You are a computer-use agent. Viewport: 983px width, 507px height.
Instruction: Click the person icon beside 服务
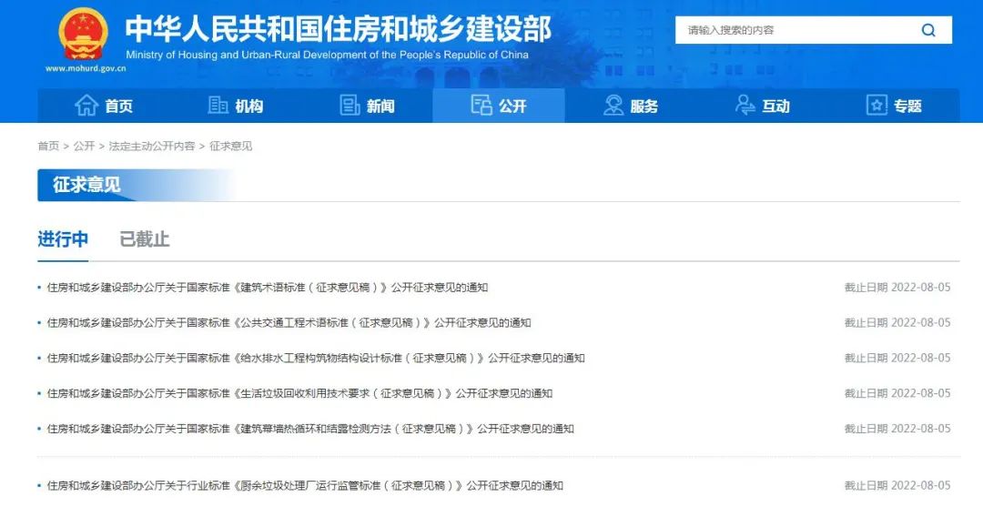pos(613,106)
